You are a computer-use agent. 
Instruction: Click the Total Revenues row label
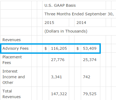pyautogui.click(x=12, y=94)
